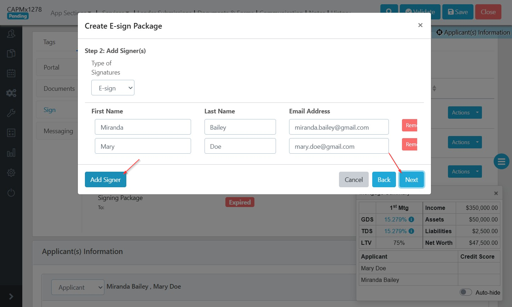The image size is (512, 307).
Task: Click the GDS info icon
Action: click(411, 219)
